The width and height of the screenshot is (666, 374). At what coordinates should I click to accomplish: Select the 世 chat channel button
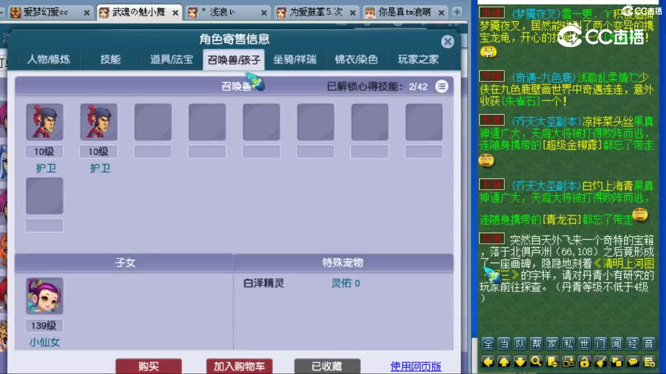point(584,344)
